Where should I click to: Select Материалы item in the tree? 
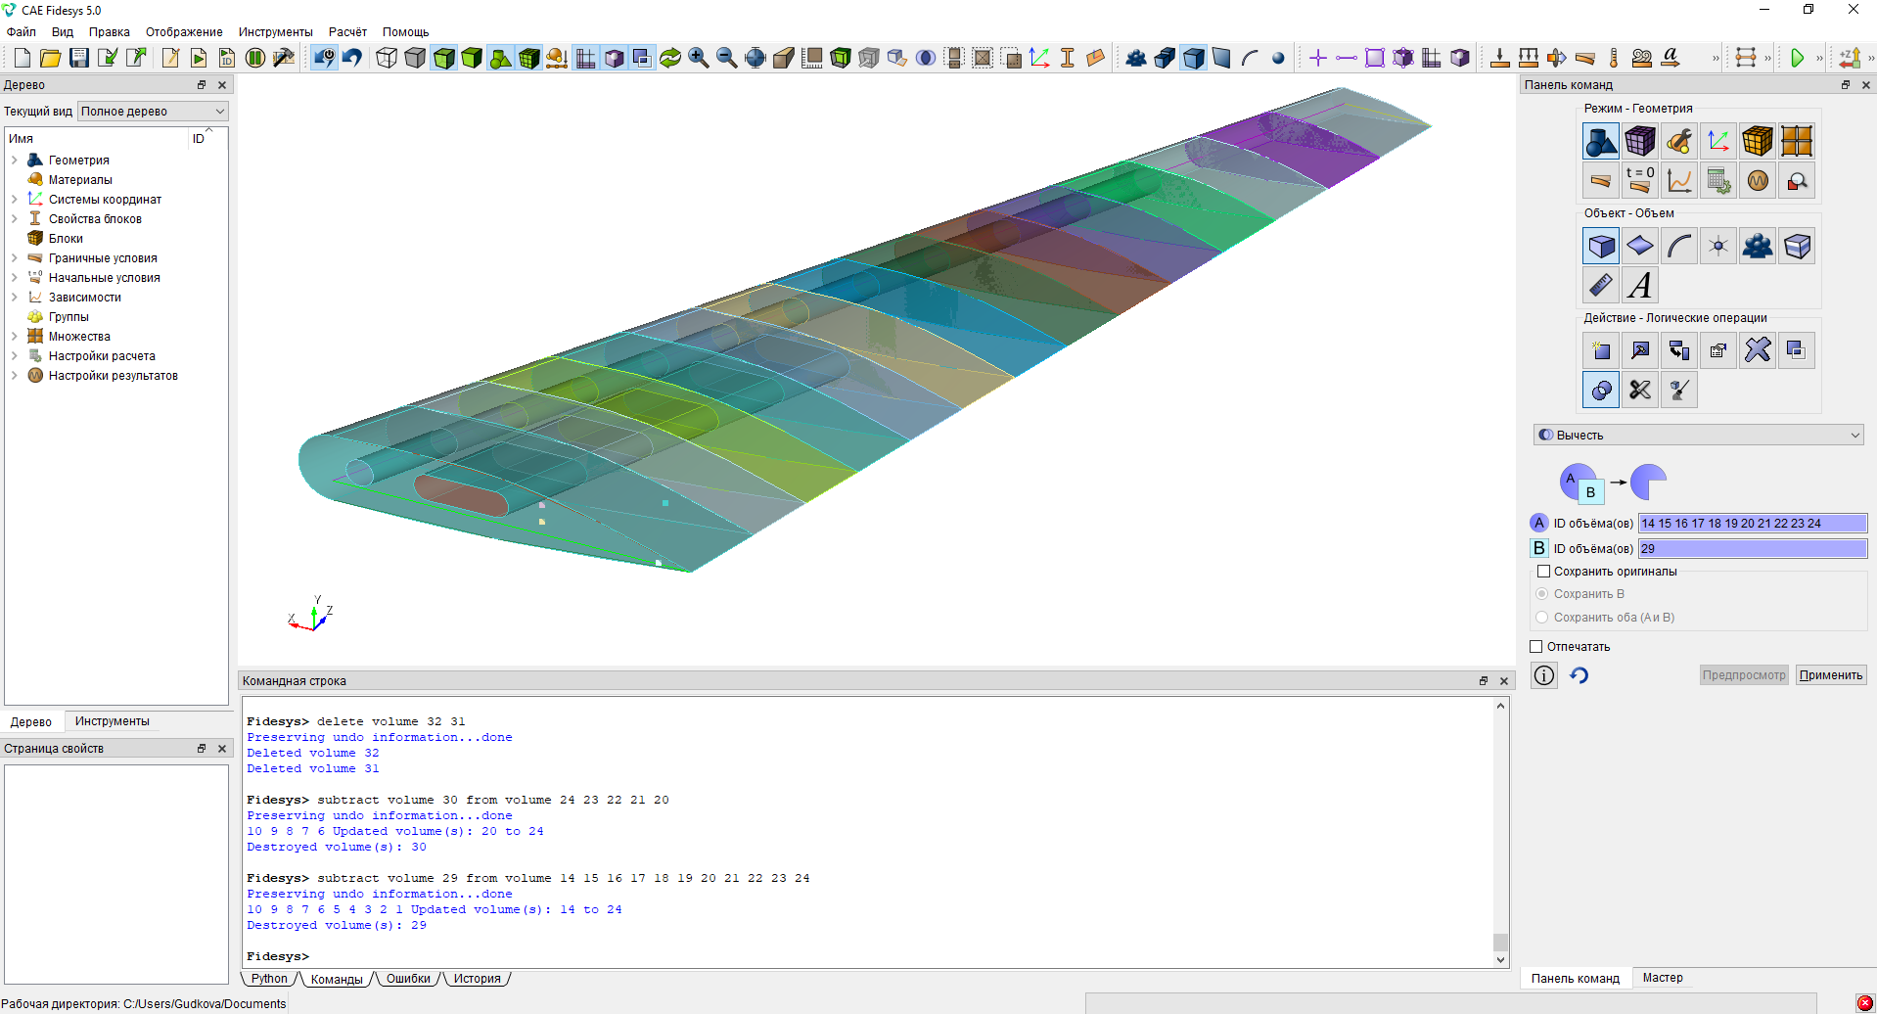[80, 180]
